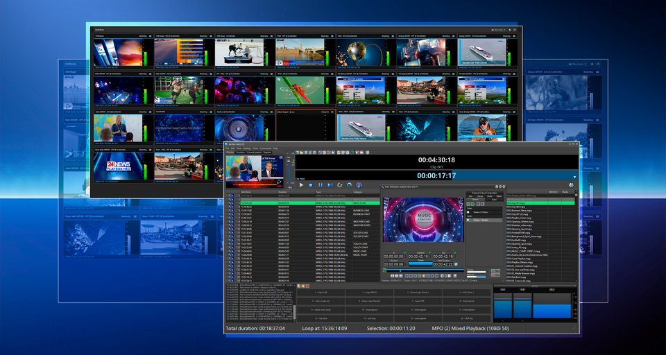Viewport: 666px width, 355px height.
Task: Click the first icon in AirBox toolbar
Action: tap(298, 153)
